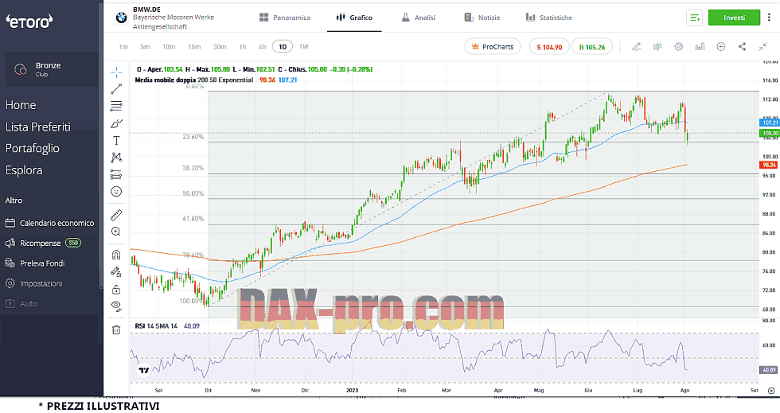780x413 pixels.
Task: Open Lista Preferiti
Action: pos(38,127)
